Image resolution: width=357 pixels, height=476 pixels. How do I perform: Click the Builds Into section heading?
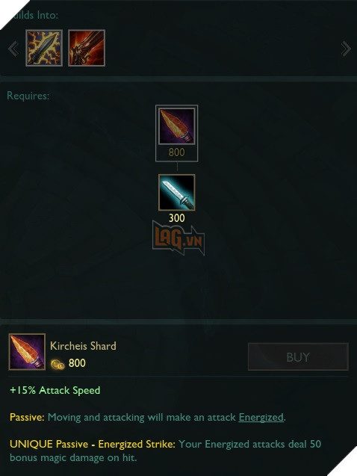(34, 15)
